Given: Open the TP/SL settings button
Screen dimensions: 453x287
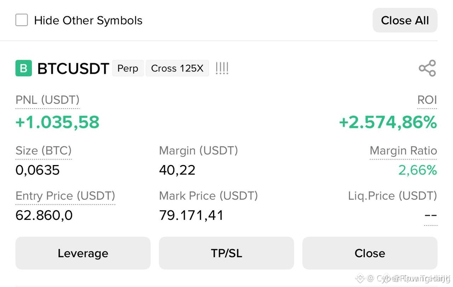Looking at the screenshot, I should coord(226,253).
